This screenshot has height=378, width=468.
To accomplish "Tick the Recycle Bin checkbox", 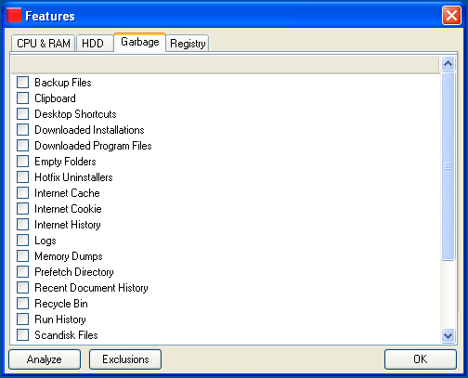I will [22, 304].
